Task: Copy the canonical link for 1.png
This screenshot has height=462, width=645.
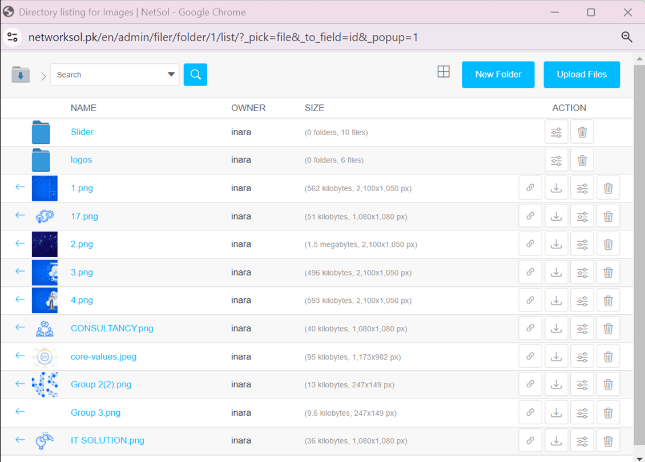Action: 530,188
